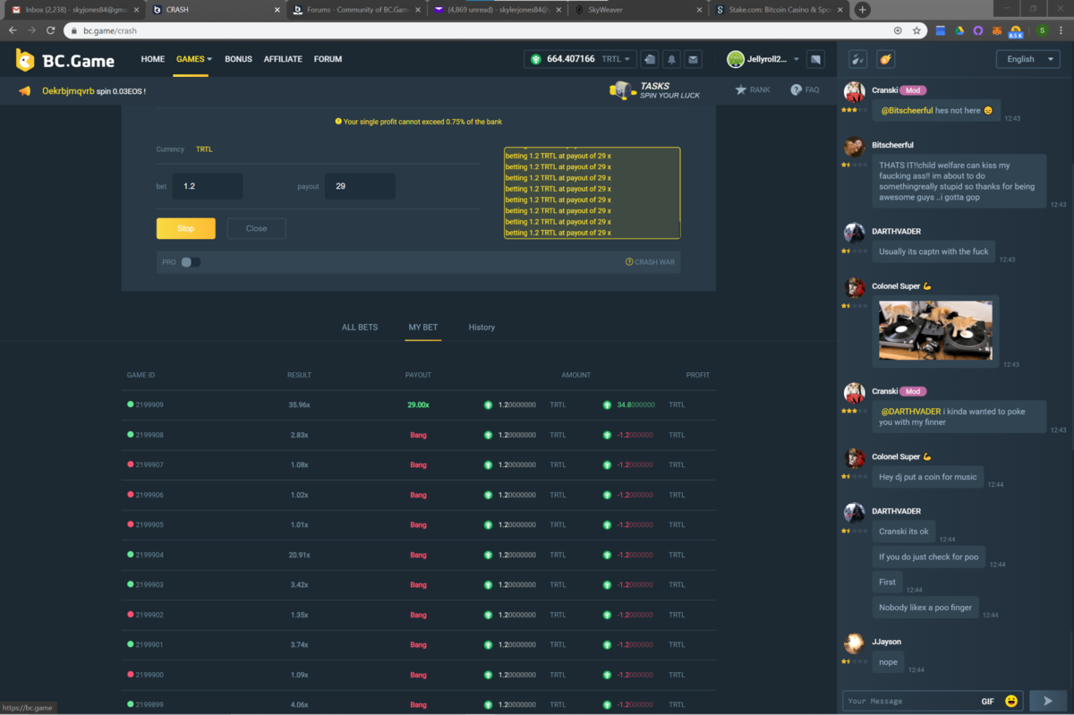This screenshot has height=715, width=1074.
Task: Click the payout input field
Action: [x=360, y=186]
